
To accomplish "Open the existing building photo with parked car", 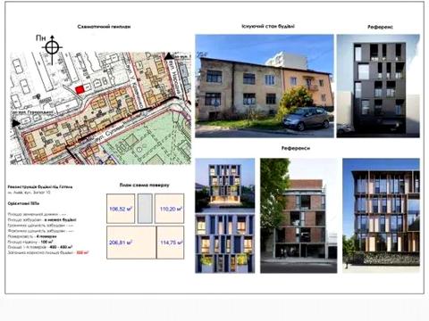I will [265, 86].
